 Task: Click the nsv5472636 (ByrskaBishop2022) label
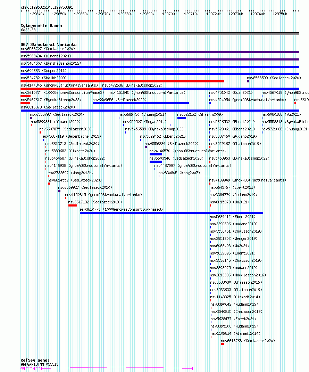[x=132, y=85]
